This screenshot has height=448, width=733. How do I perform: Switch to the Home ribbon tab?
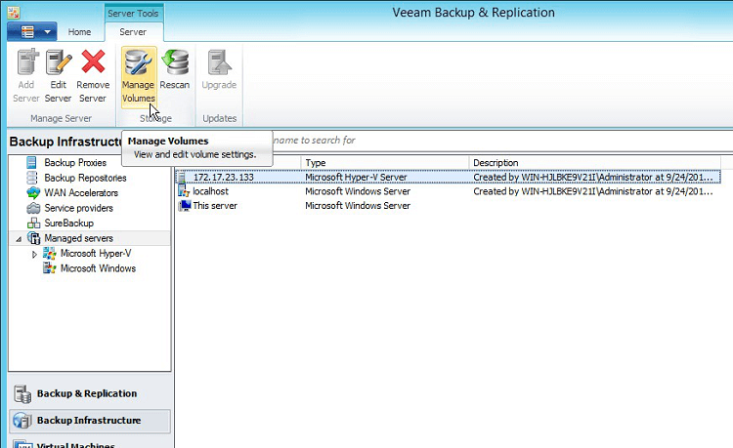79,32
